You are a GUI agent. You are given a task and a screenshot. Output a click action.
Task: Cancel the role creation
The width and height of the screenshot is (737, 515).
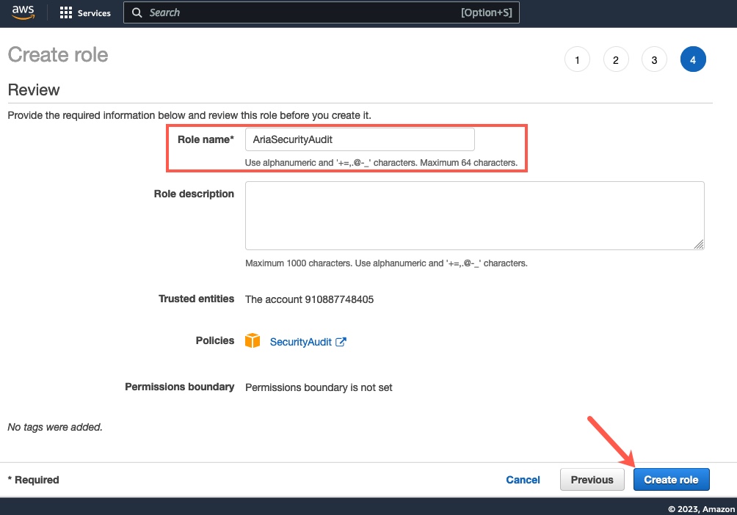click(523, 479)
